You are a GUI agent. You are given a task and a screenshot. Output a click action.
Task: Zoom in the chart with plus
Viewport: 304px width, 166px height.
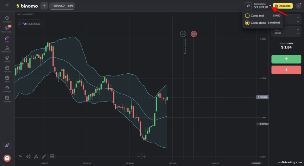pos(144,156)
